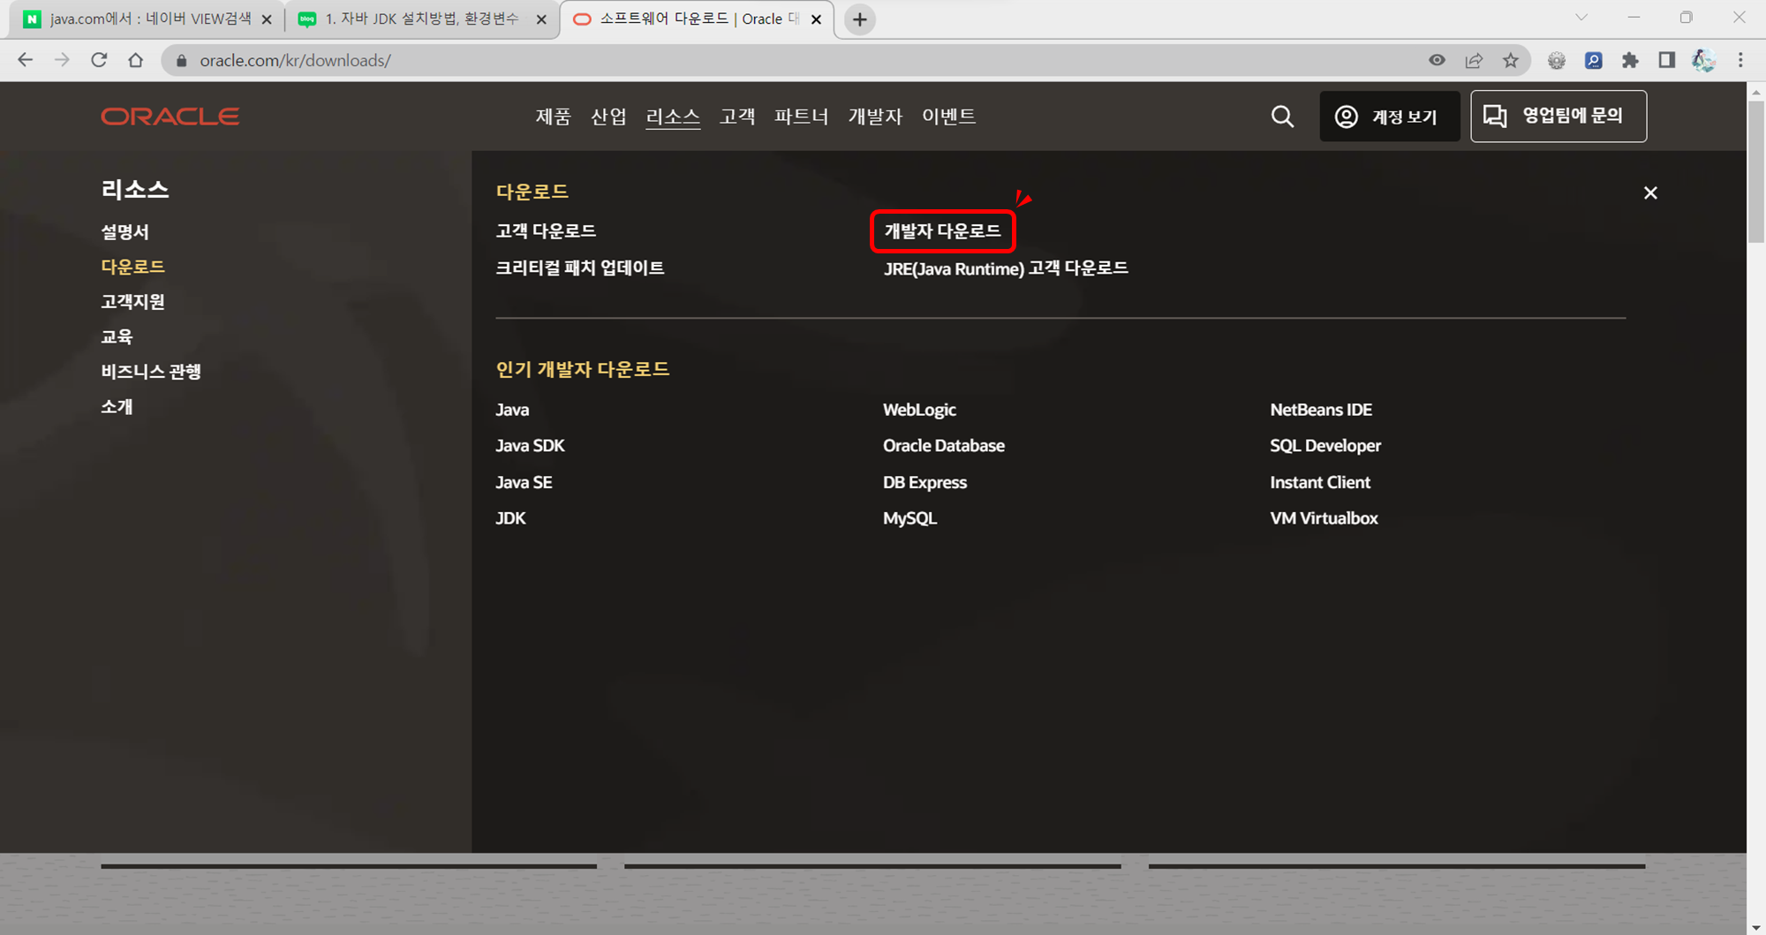Open the 리소스 navigation menu
This screenshot has height=935, width=1766.
click(673, 117)
